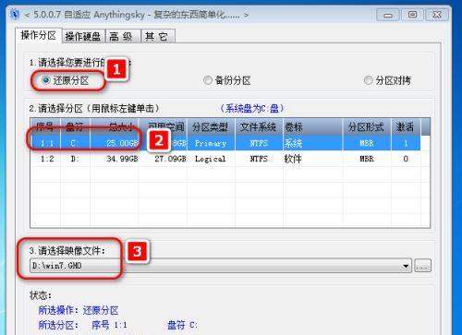Click the NTFS cell in the C: row
The image size is (462, 335).
pyautogui.click(x=259, y=143)
